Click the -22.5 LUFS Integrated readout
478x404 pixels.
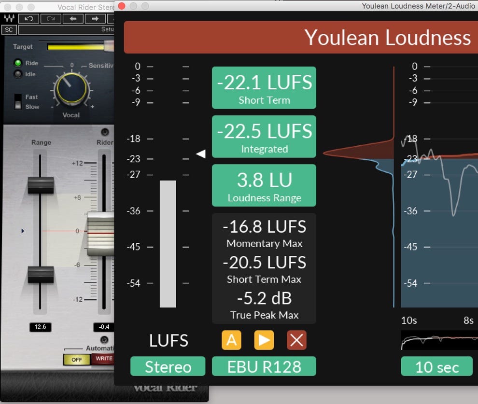(264, 137)
